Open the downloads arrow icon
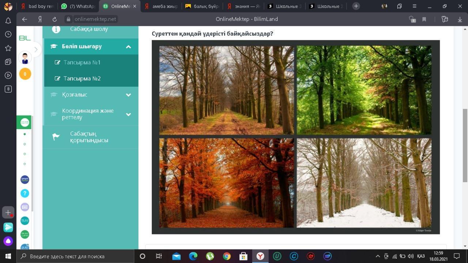Viewport: 468px width, 263px height. [460, 19]
